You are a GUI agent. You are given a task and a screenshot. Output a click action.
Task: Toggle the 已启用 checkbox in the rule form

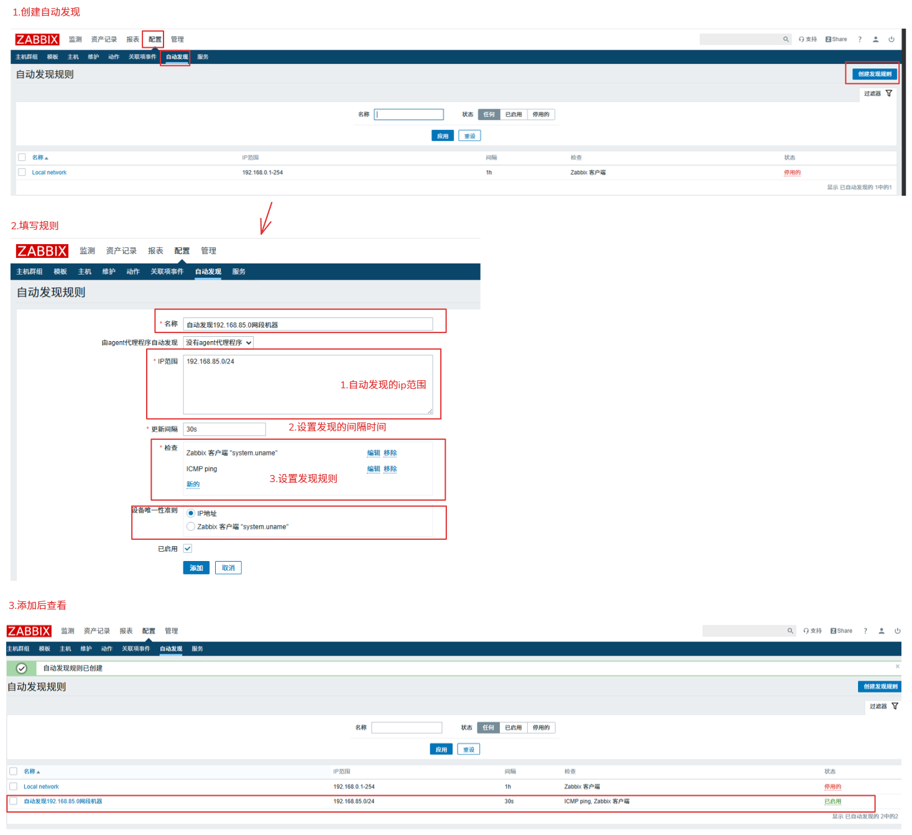point(188,549)
